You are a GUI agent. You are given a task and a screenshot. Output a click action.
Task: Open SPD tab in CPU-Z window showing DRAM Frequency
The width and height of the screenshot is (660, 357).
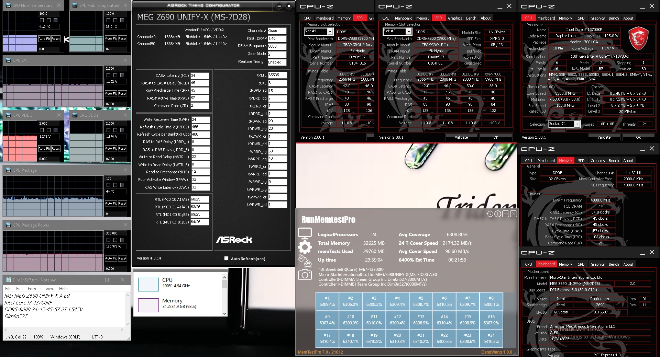point(581,161)
